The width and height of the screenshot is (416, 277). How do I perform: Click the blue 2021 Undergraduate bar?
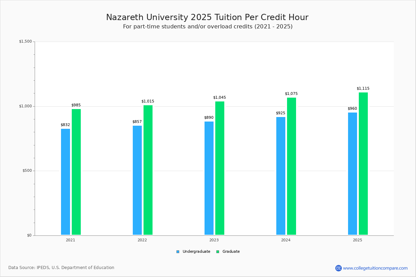(x=65, y=180)
